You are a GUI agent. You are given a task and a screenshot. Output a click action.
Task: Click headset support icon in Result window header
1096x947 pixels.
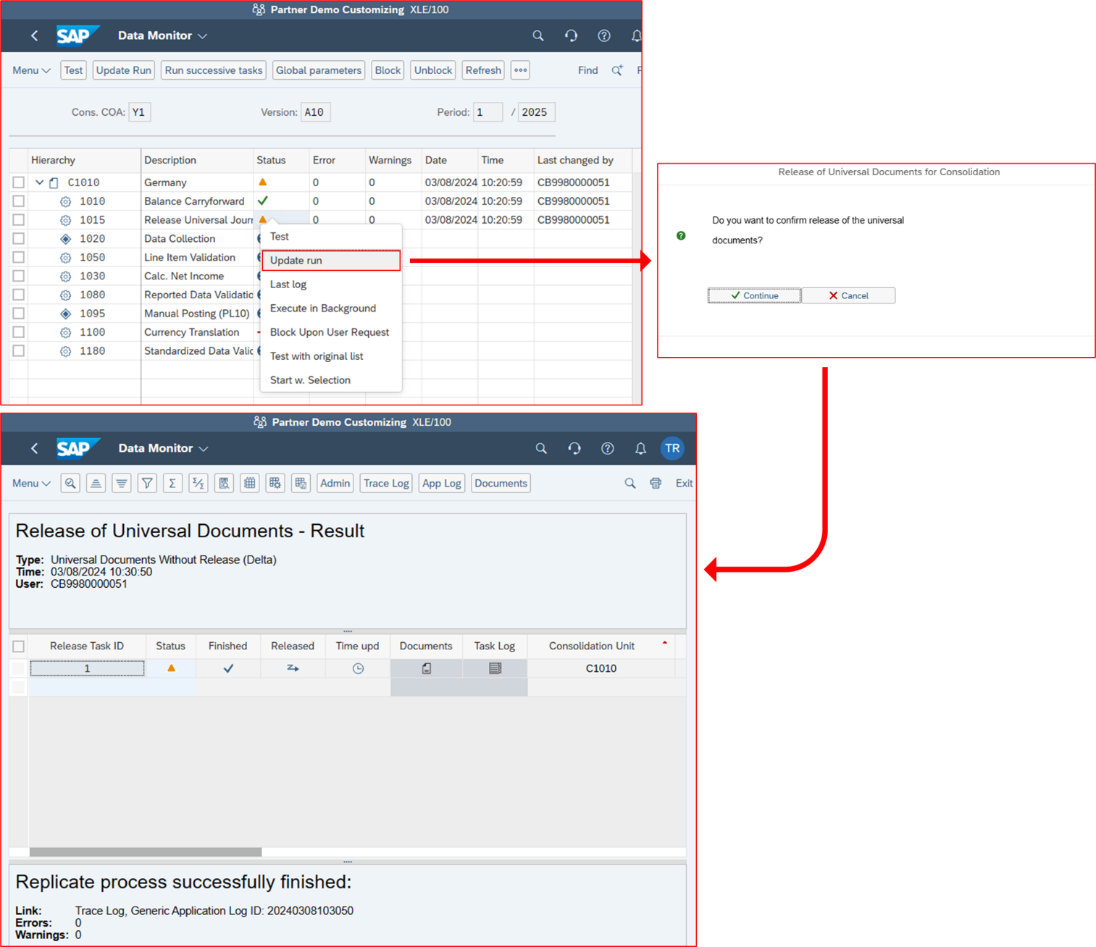click(574, 448)
